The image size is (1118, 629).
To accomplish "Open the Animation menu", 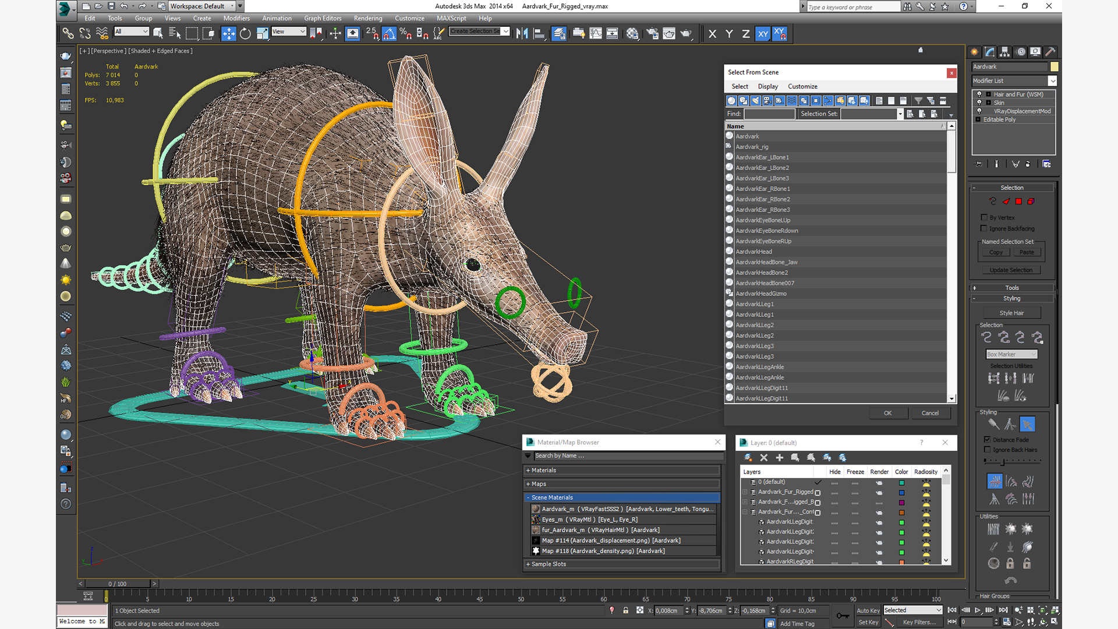I will tap(277, 18).
